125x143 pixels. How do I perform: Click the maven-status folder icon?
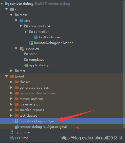coord(17,104)
